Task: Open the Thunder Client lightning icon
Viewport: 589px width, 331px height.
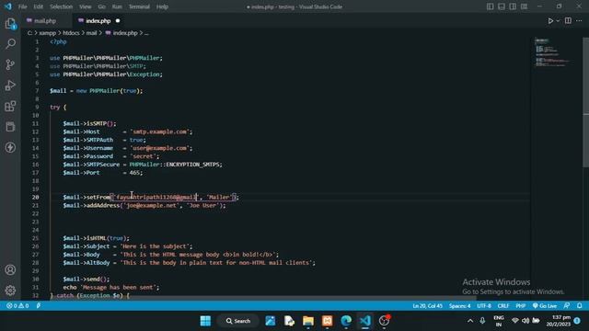Action: [x=10, y=147]
